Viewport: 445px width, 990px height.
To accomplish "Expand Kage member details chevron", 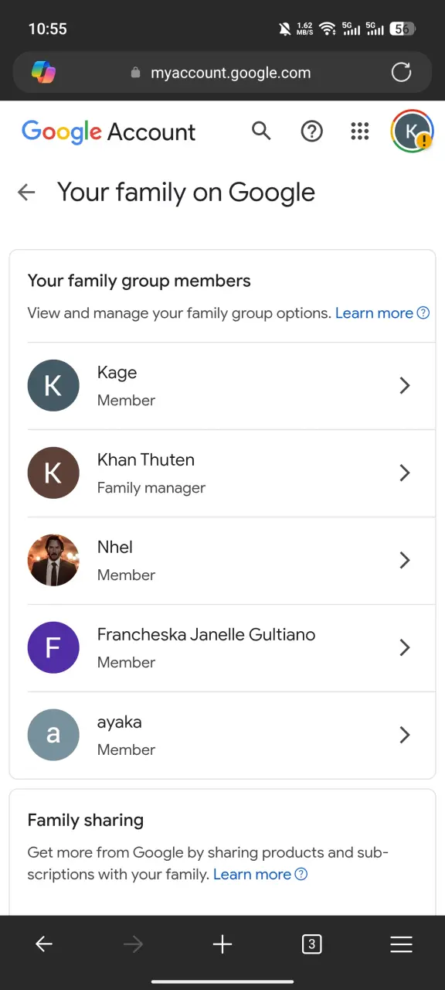I will point(404,385).
